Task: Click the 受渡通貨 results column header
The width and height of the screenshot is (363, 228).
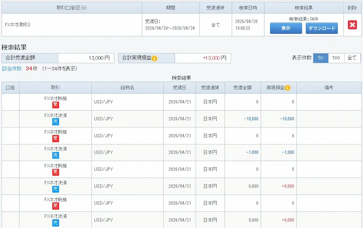Action: [210, 88]
